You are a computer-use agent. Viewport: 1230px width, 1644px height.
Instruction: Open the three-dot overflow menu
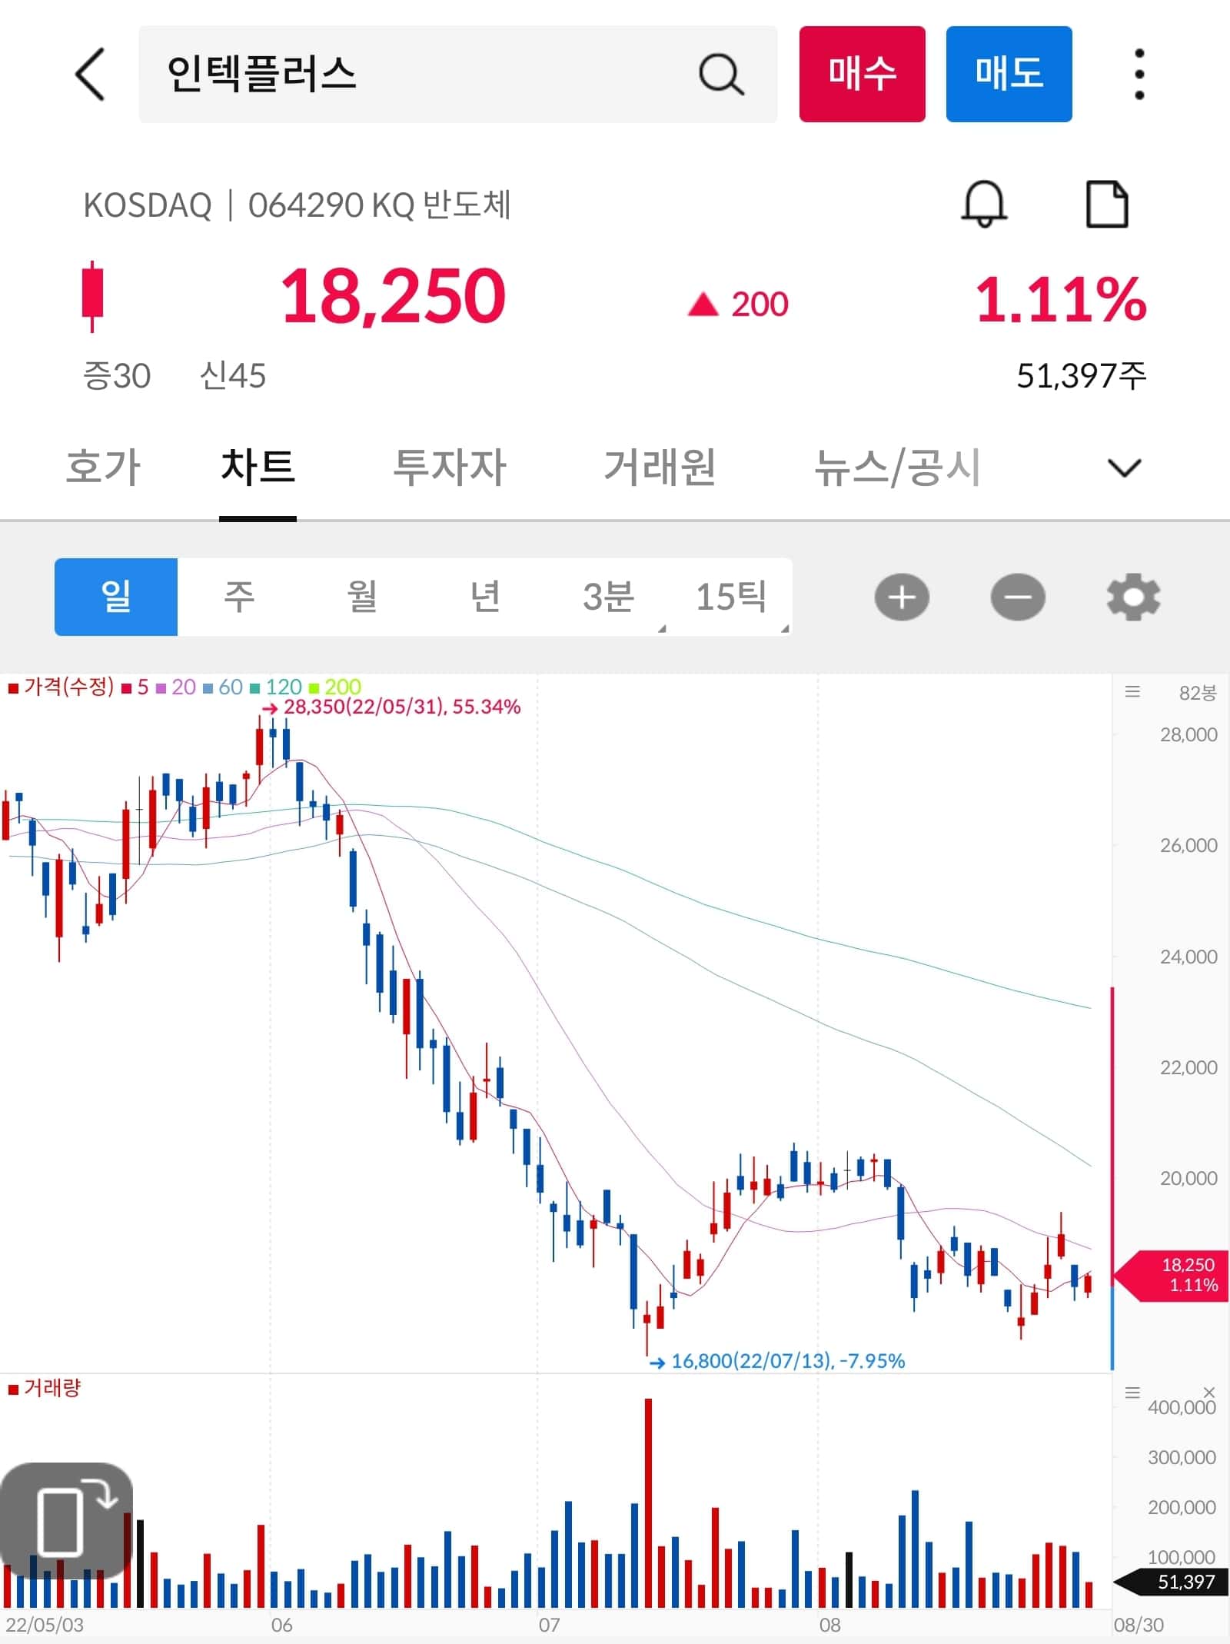pos(1140,73)
